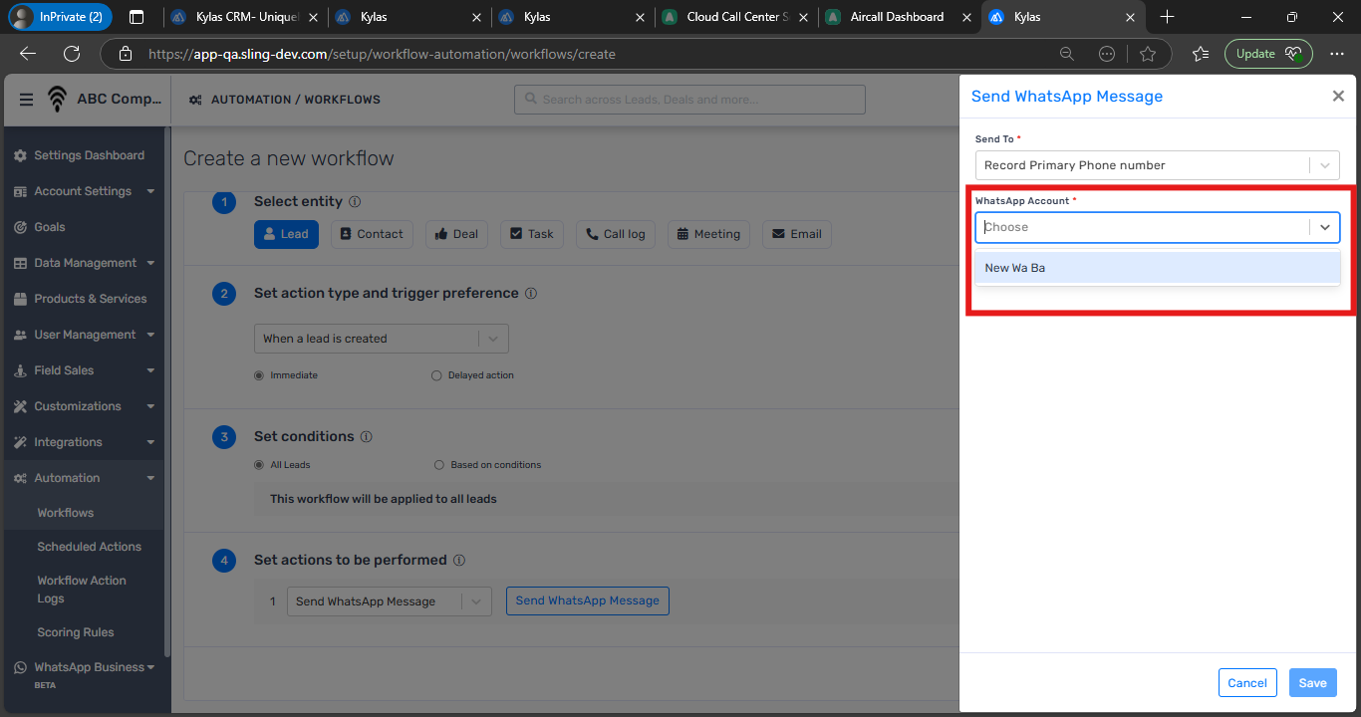Open browser favorites list icon

coord(1201,54)
